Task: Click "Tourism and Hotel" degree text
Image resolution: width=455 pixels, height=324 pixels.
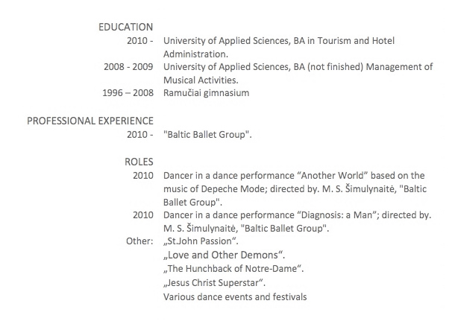Action: tap(356, 40)
